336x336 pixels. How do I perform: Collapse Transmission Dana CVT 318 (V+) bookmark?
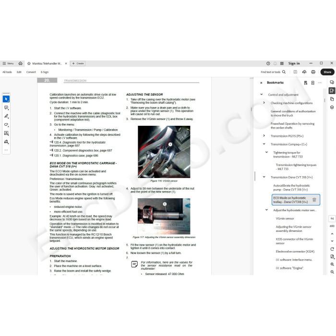(x=264, y=177)
